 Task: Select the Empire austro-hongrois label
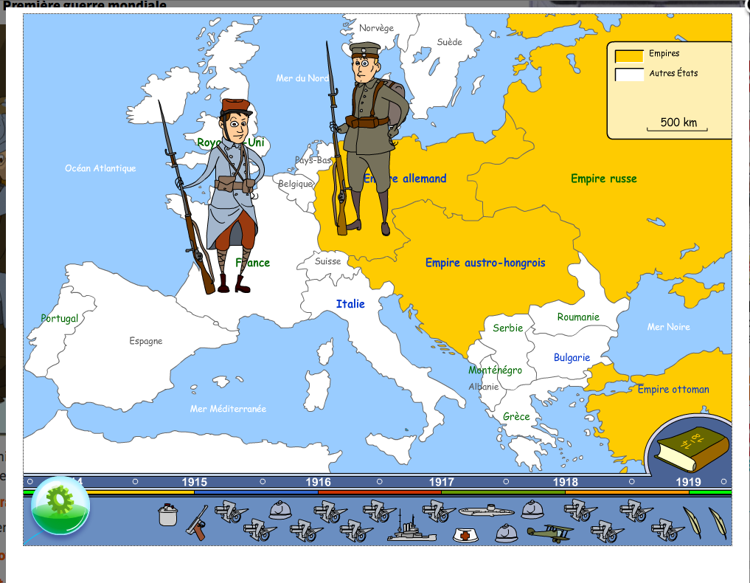[x=485, y=263]
